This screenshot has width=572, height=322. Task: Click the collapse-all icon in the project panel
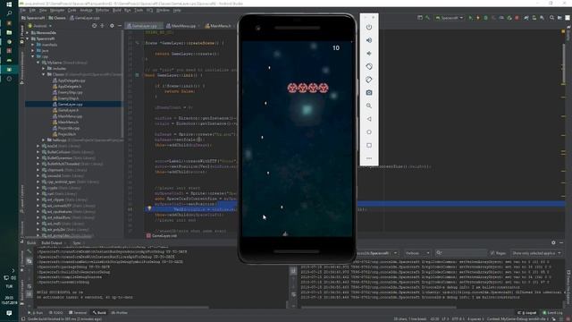click(102, 26)
